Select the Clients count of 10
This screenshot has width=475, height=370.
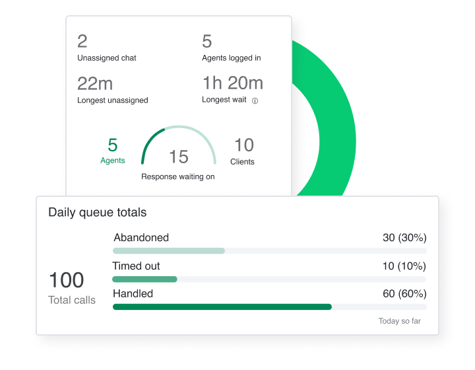[243, 145]
